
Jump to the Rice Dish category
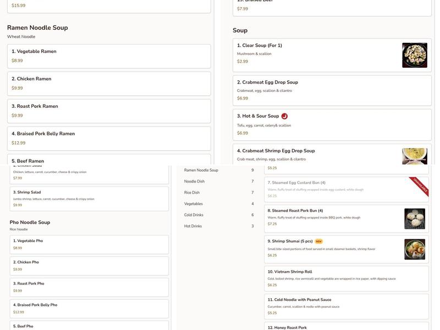[192, 193]
